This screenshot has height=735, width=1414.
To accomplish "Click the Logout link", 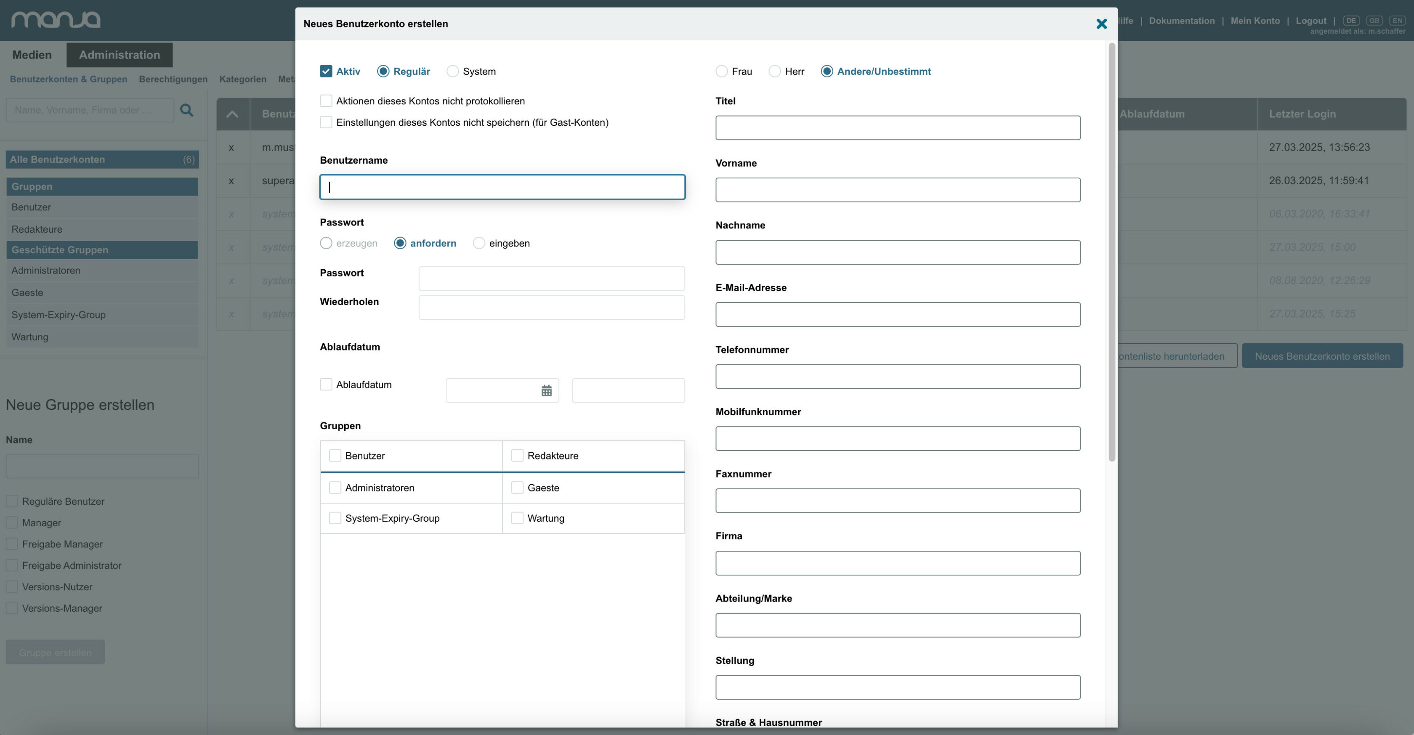I will 1311,21.
